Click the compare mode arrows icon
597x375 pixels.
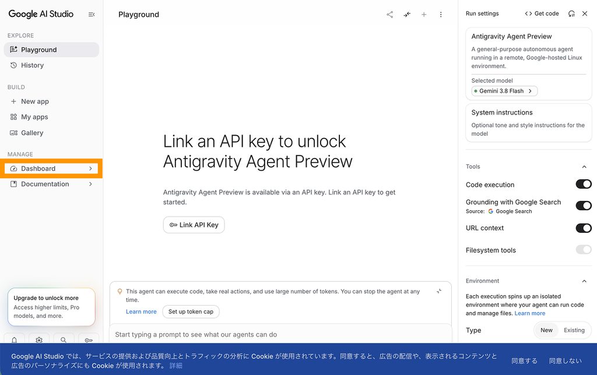(x=407, y=15)
